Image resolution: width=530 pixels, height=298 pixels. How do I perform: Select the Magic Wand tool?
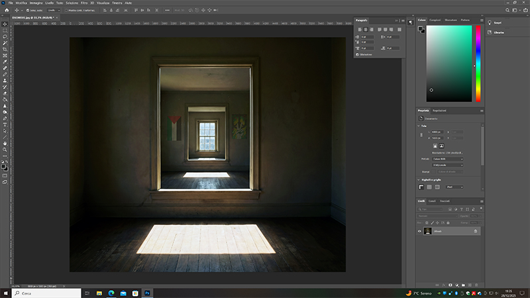5,43
